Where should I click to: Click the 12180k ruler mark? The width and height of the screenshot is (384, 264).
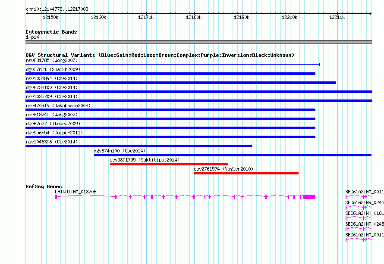tap(194, 17)
